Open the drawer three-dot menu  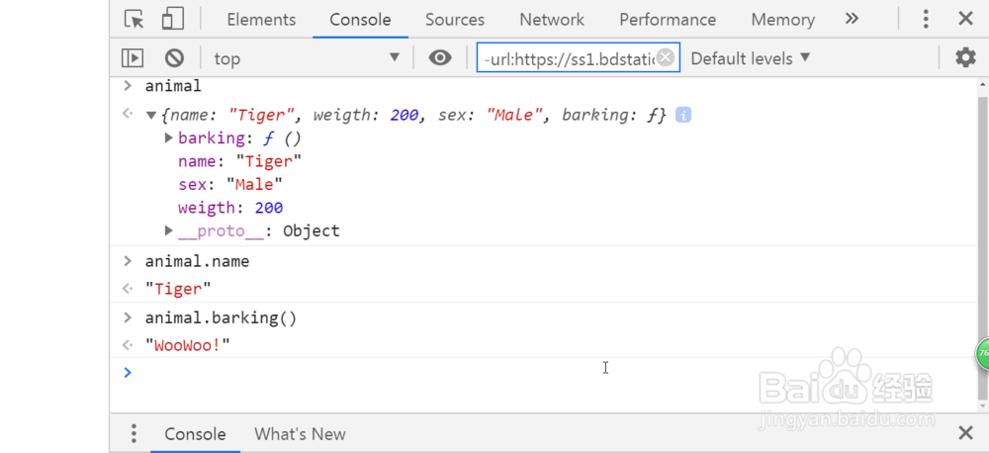[x=134, y=433]
